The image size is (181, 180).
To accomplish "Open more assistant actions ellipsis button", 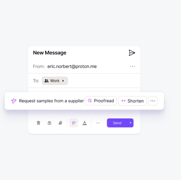I will click(153, 101).
